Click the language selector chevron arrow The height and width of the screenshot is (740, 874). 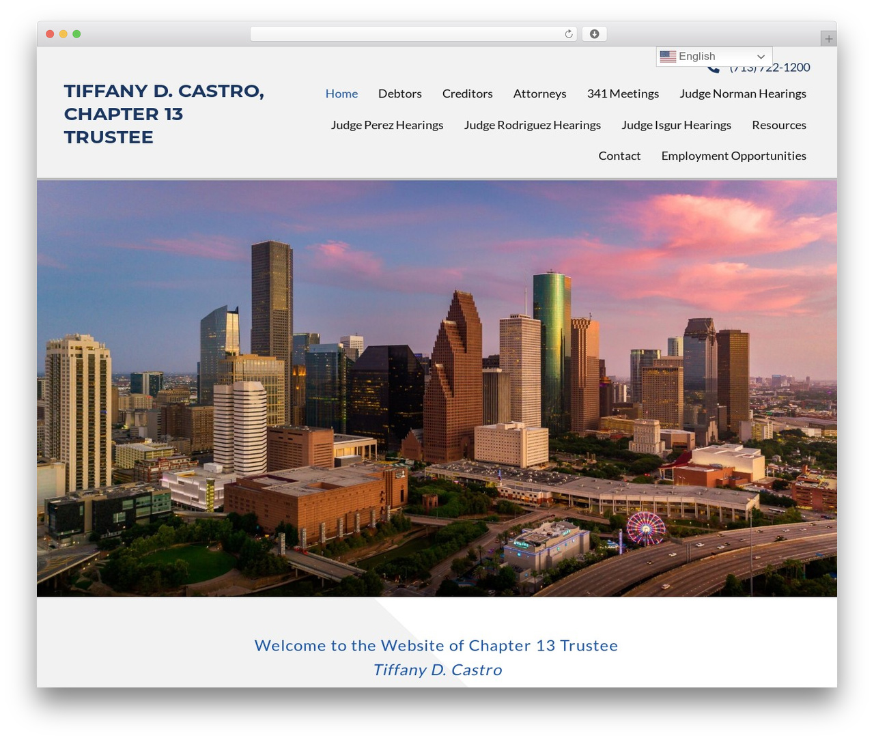761,57
